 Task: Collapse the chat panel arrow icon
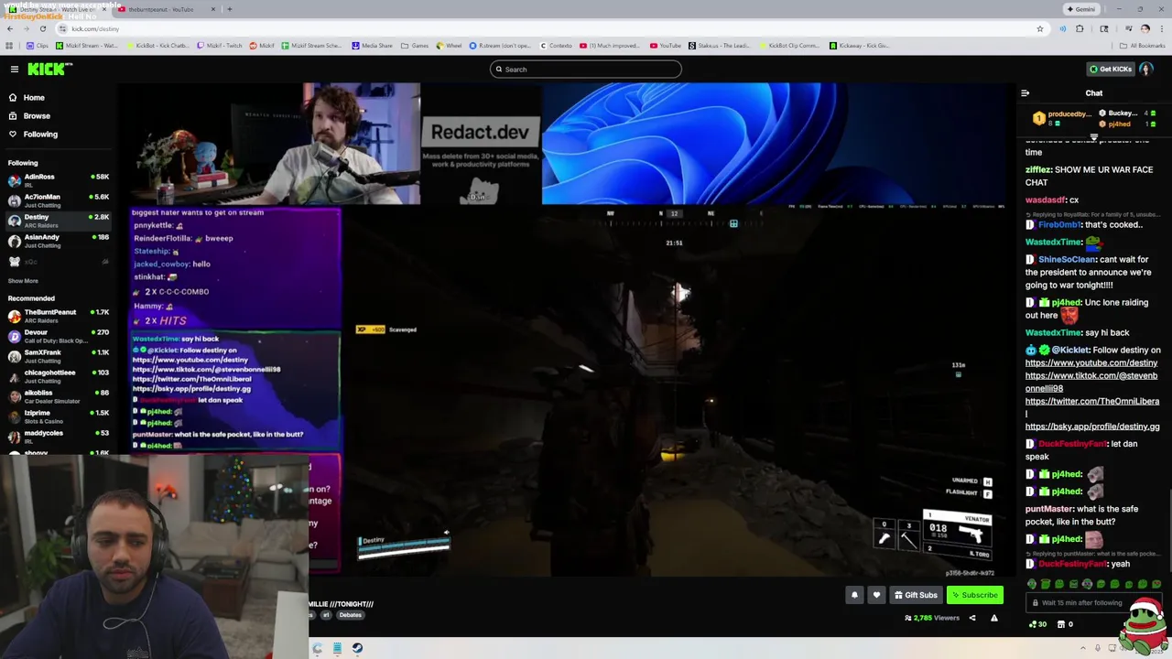[1025, 92]
